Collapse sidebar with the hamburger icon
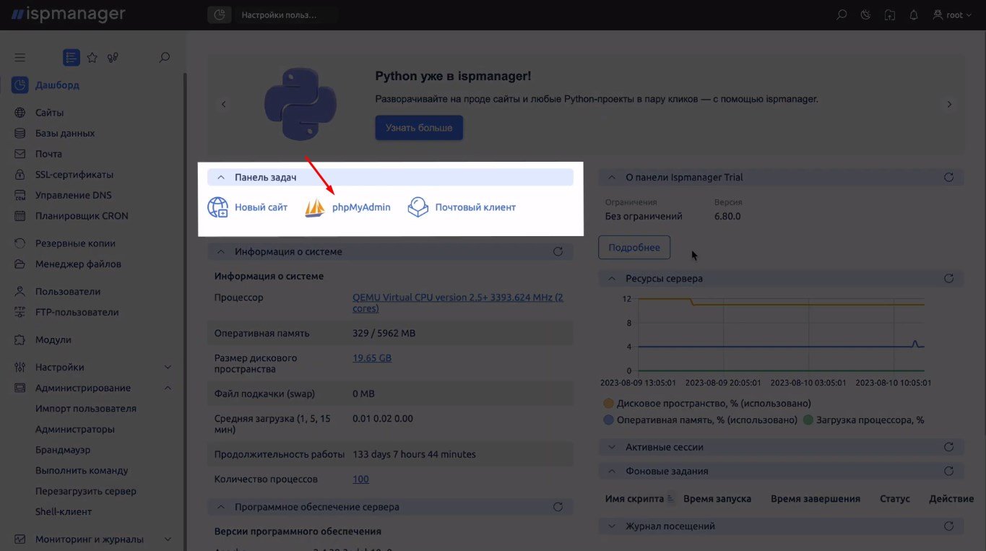This screenshot has width=986, height=551. coord(20,57)
